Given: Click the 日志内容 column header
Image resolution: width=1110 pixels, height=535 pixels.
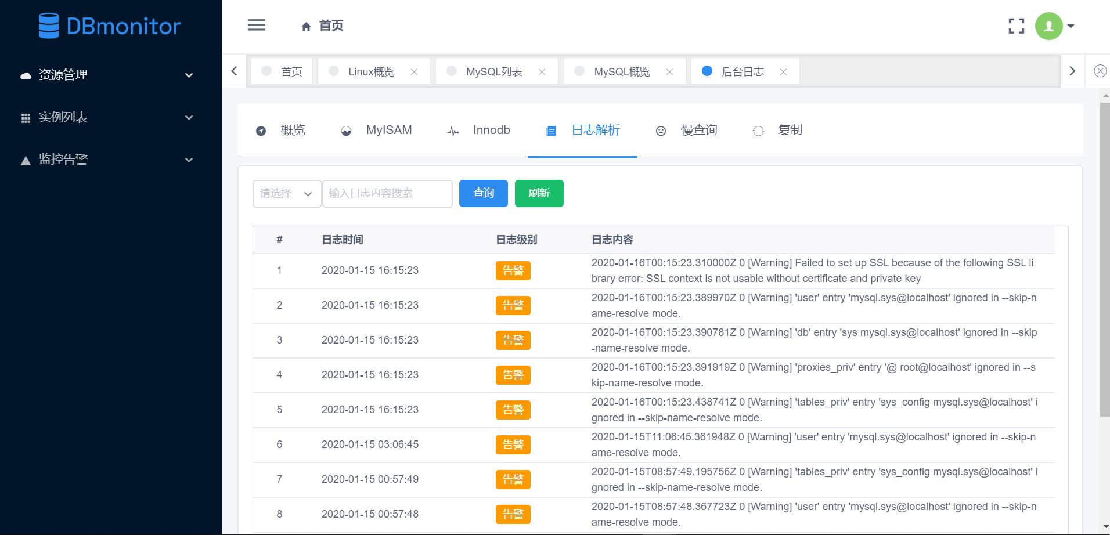Looking at the screenshot, I should (612, 240).
